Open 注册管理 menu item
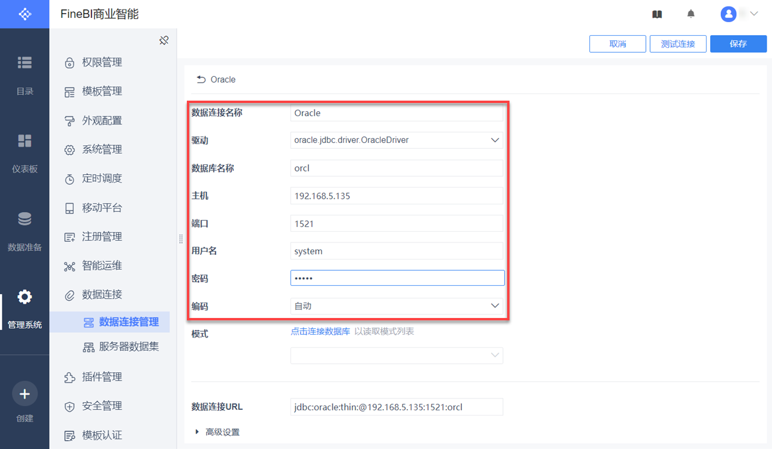The image size is (772, 449). 102,236
